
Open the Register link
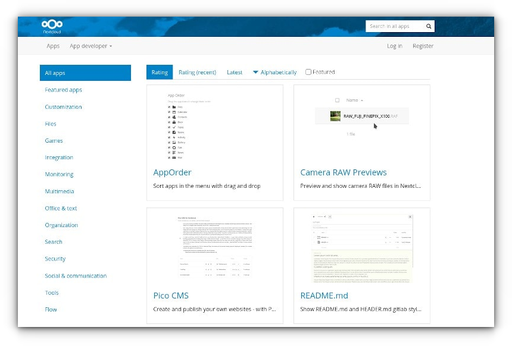click(x=423, y=46)
